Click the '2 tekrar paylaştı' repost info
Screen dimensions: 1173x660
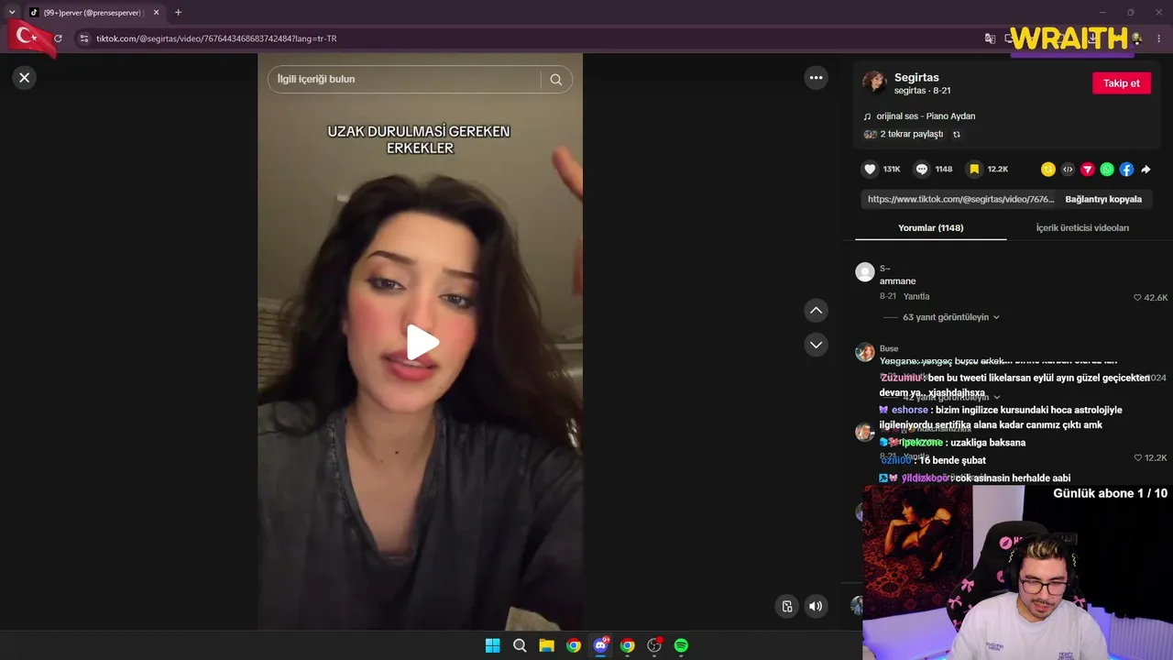point(911,134)
